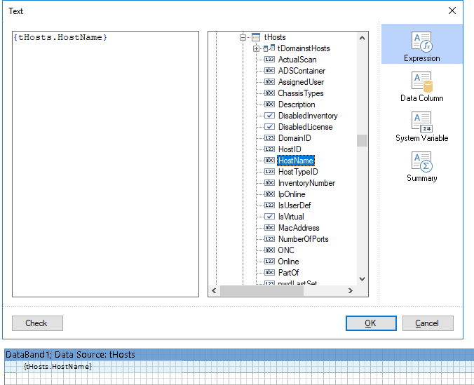Click the vertical scrollbar thumb
474x385 pixels.
(x=362, y=141)
